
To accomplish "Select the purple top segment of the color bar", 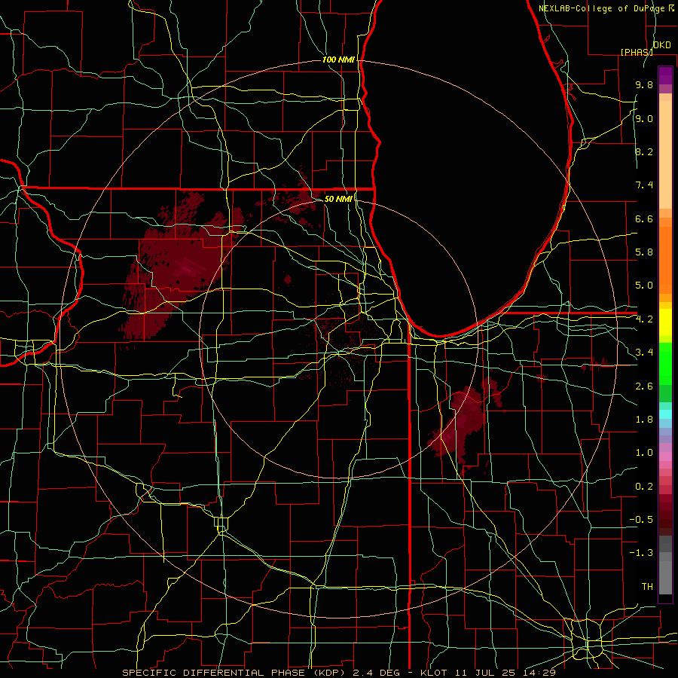I will coord(665,76).
